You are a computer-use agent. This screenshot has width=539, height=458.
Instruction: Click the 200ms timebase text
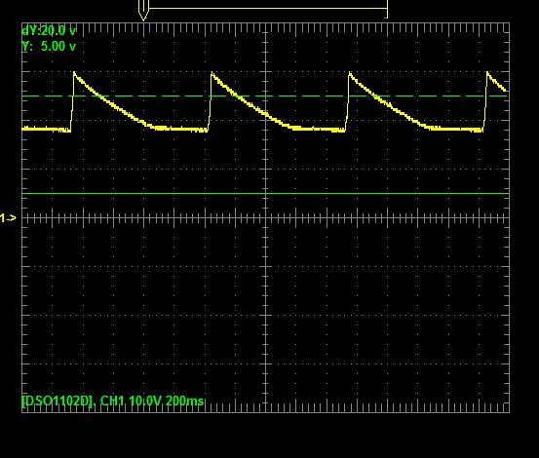(x=184, y=401)
